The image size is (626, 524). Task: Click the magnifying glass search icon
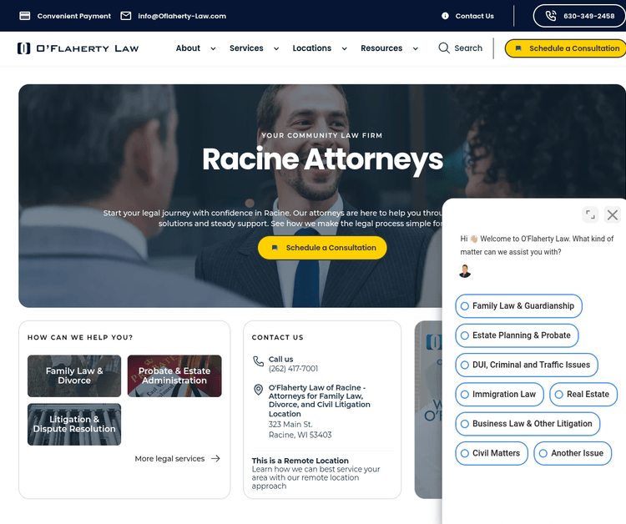tap(444, 48)
